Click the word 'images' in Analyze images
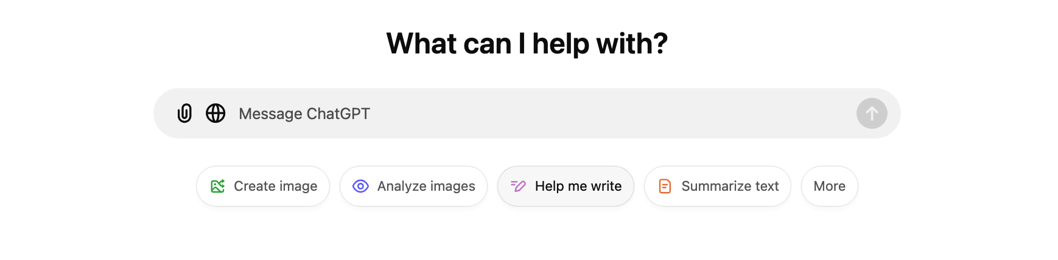The height and width of the screenshot is (260, 1058). 451,186
